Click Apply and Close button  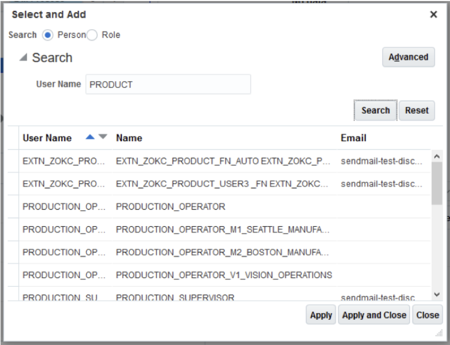click(x=374, y=315)
